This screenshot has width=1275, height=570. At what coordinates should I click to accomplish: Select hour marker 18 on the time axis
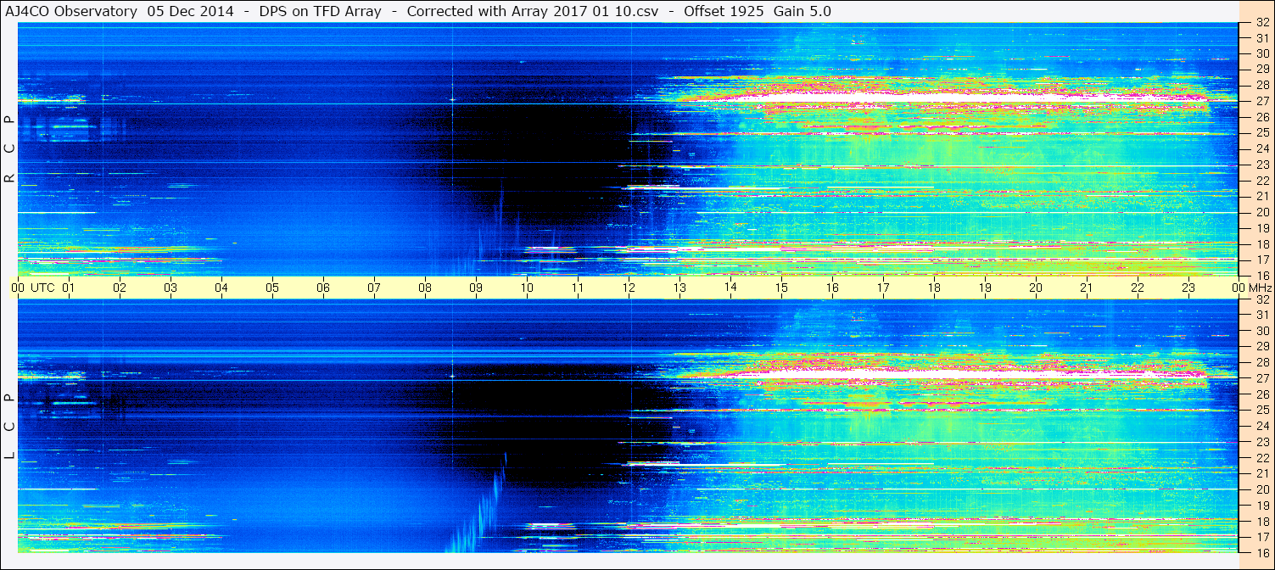point(934,288)
